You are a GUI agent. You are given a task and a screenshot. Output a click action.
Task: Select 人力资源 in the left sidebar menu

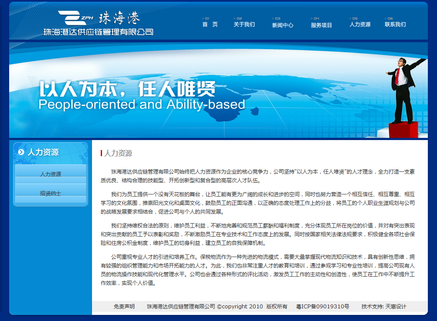[51, 174]
